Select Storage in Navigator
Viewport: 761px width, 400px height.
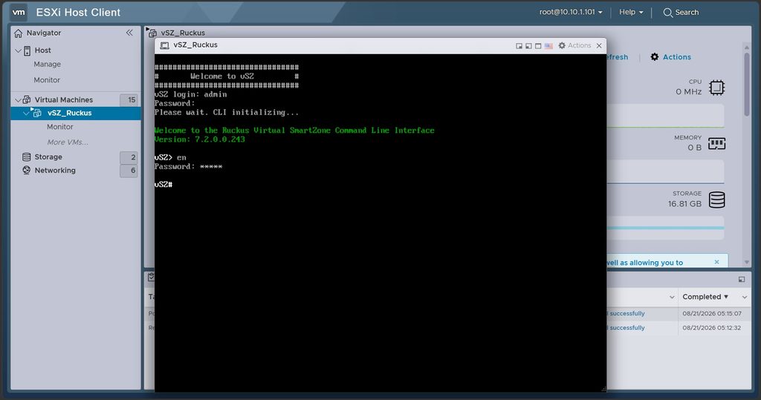click(48, 157)
